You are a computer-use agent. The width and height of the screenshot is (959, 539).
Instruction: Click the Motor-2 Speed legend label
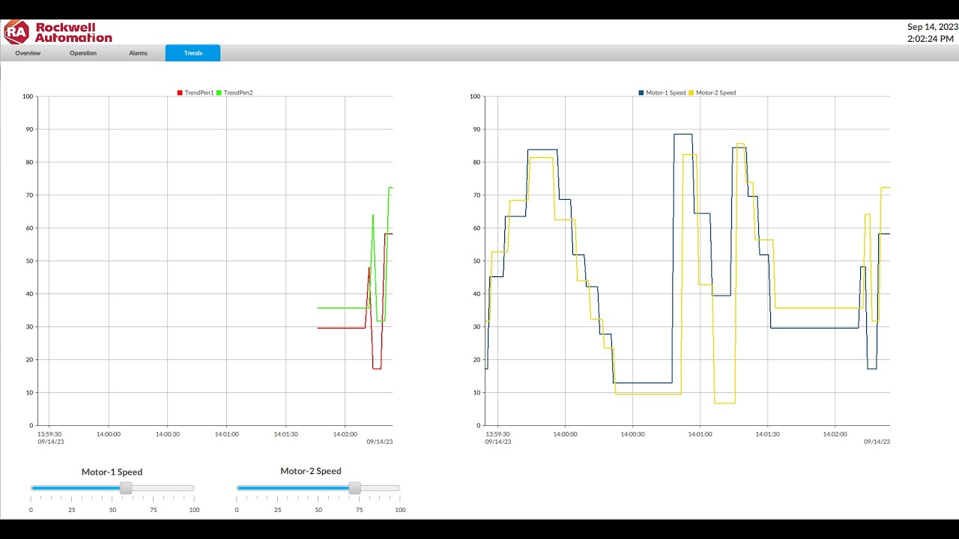pos(716,93)
